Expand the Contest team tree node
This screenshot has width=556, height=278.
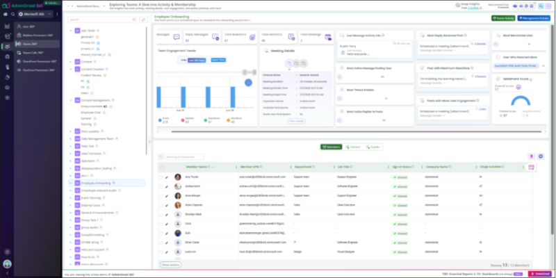coord(71,61)
